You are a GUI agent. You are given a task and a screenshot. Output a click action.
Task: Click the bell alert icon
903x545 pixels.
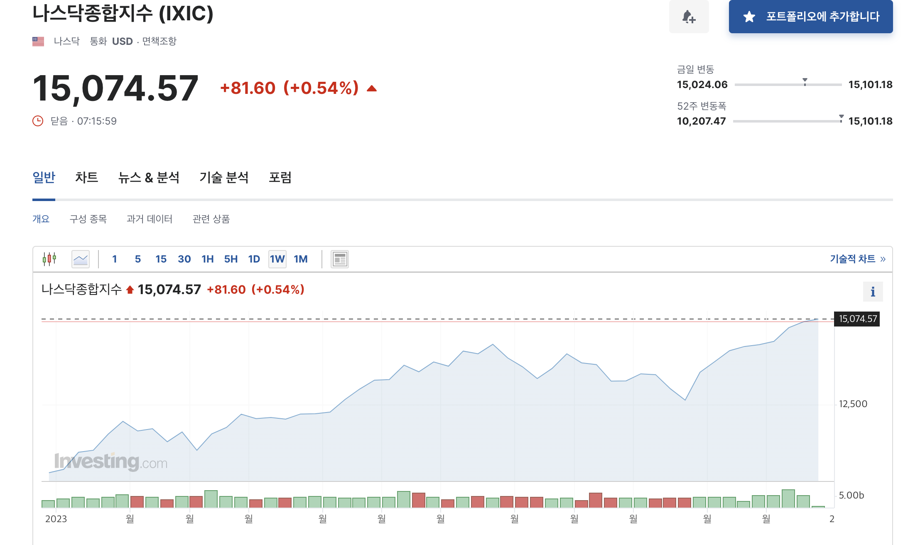689,17
